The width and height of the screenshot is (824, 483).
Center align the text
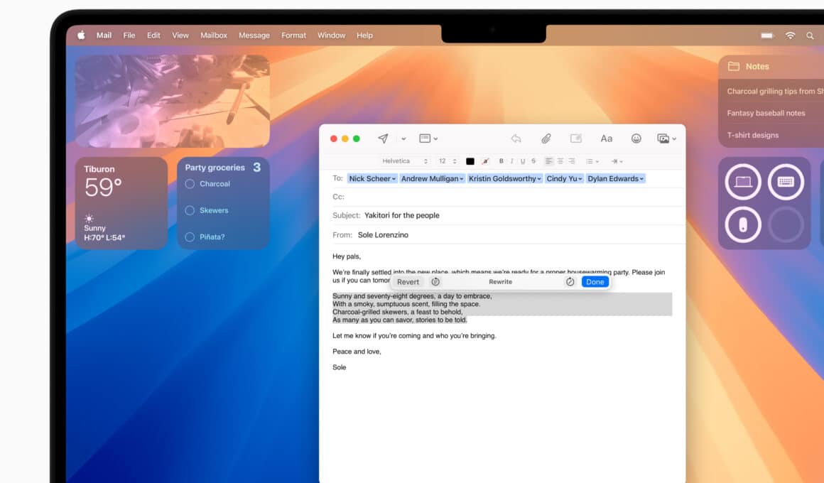pyautogui.click(x=560, y=161)
